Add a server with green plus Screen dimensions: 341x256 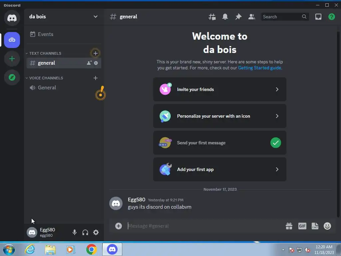pyautogui.click(x=12, y=59)
